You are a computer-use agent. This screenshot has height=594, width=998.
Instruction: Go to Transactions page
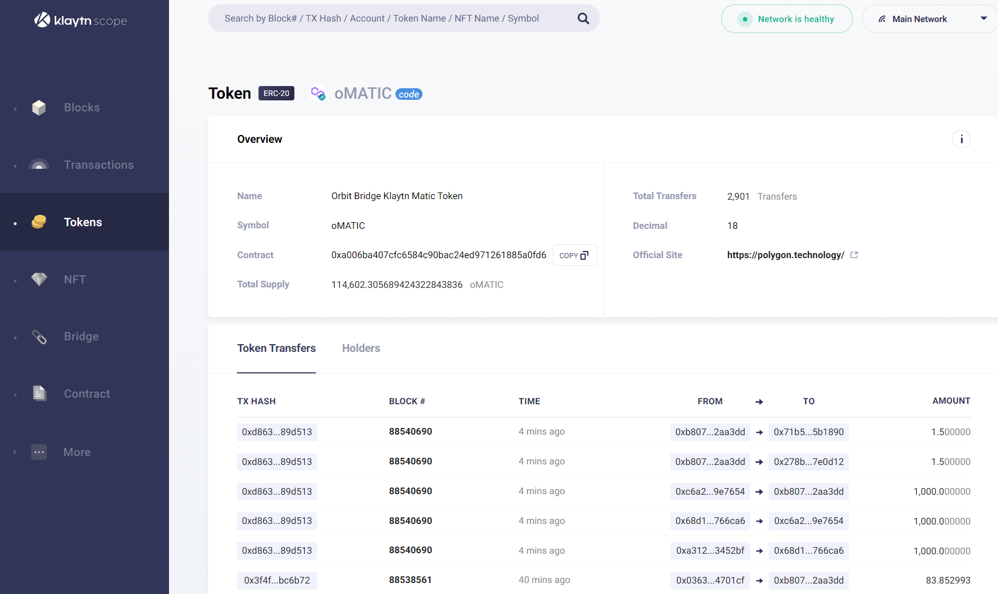99,165
